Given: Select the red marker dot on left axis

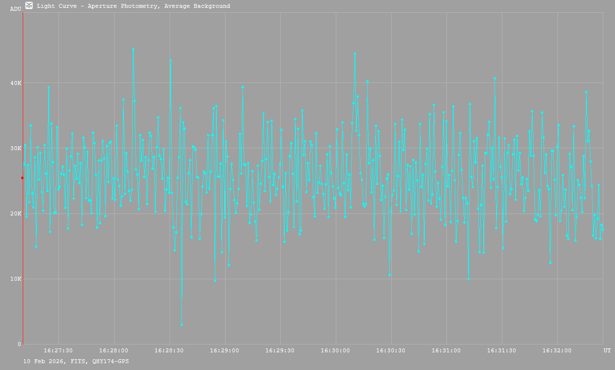Looking at the screenshot, I should pyautogui.click(x=23, y=178).
